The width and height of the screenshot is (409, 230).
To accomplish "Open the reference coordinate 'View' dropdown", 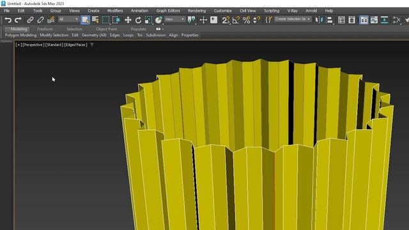I will tap(174, 19).
